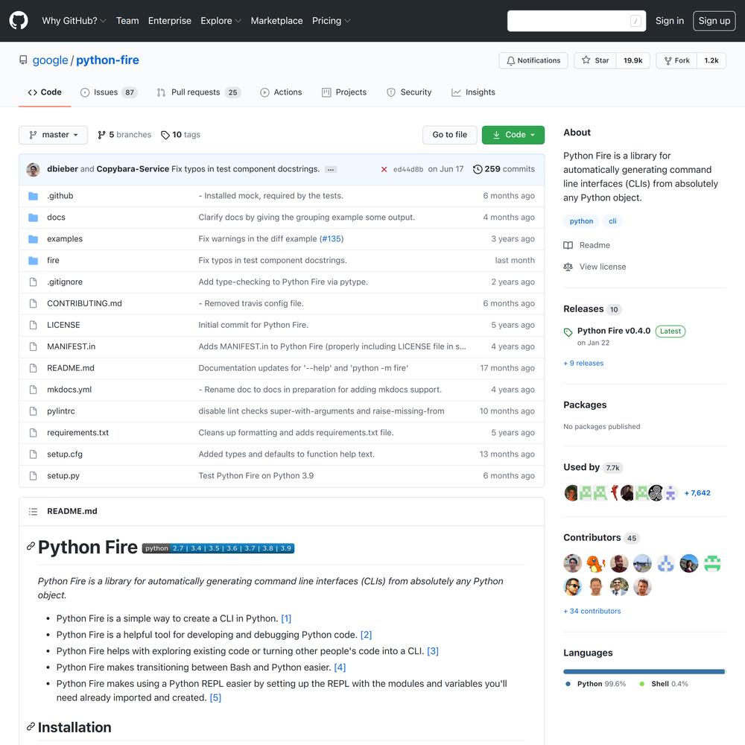Viewport: 745px width, 745px height.
Task: Click the Python language bar
Action: tap(644, 672)
